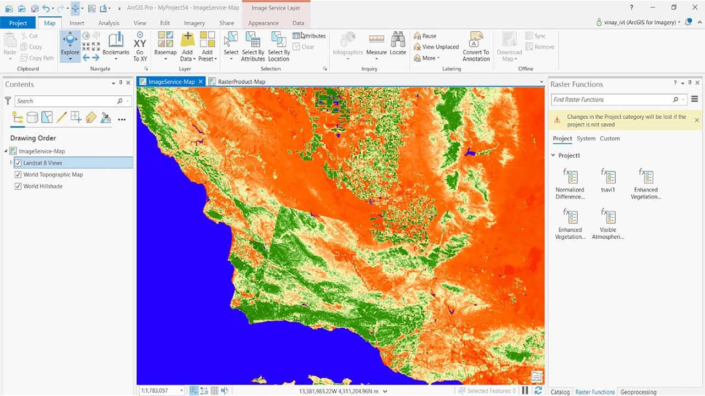Image resolution: width=705 pixels, height=396 pixels.
Task: Click the Find Raster Functions search field
Action: point(619,100)
